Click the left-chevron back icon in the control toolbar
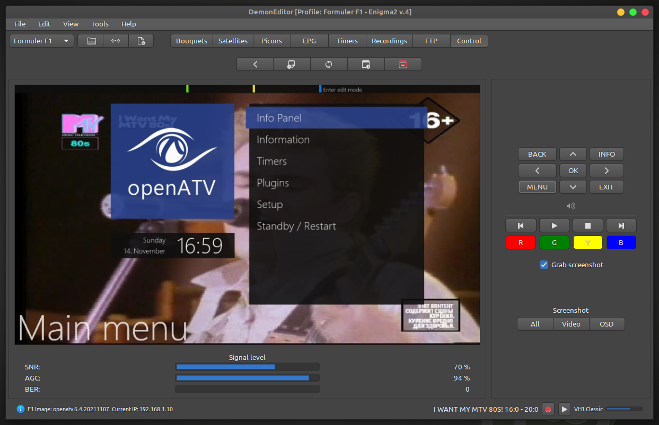659x425 pixels. [x=255, y=64]
